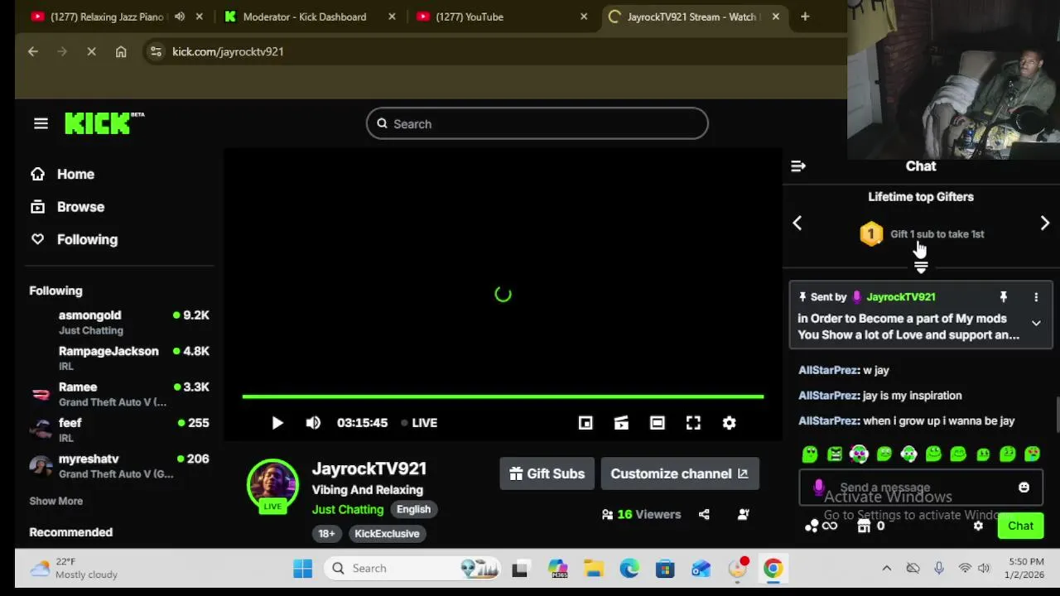Image resolution: width=1060 pixels, height=596 pixels.
Task: Open Microsoft Edge from taskbar
Action: coord(629,569)
